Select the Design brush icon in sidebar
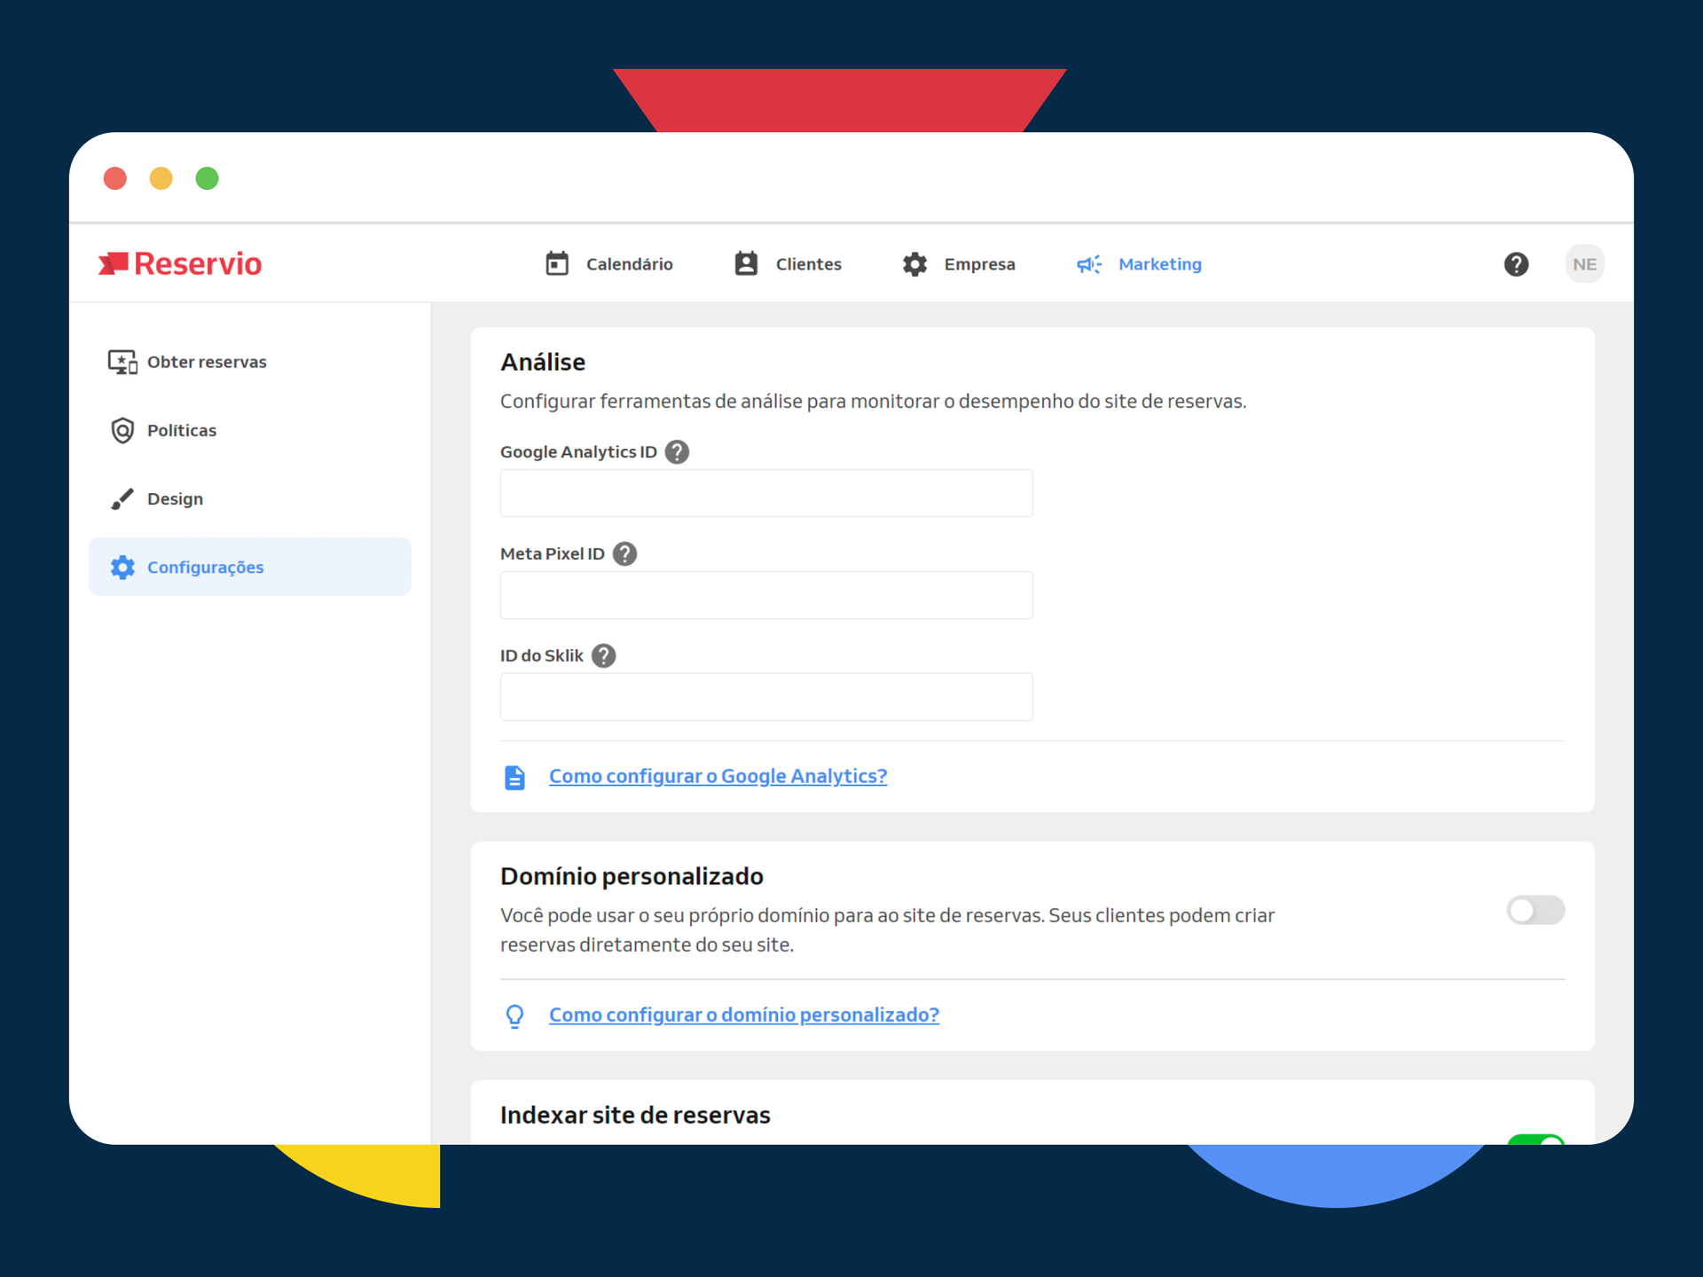 point(122,498)
